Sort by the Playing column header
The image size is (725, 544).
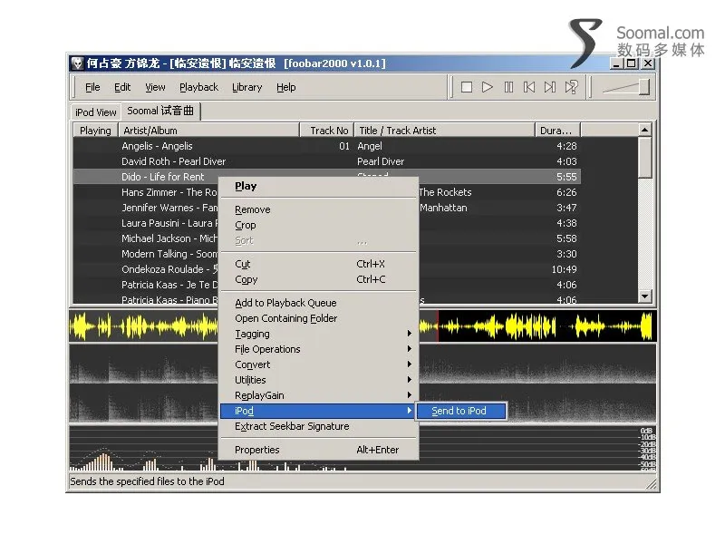[x=95, y=131]
